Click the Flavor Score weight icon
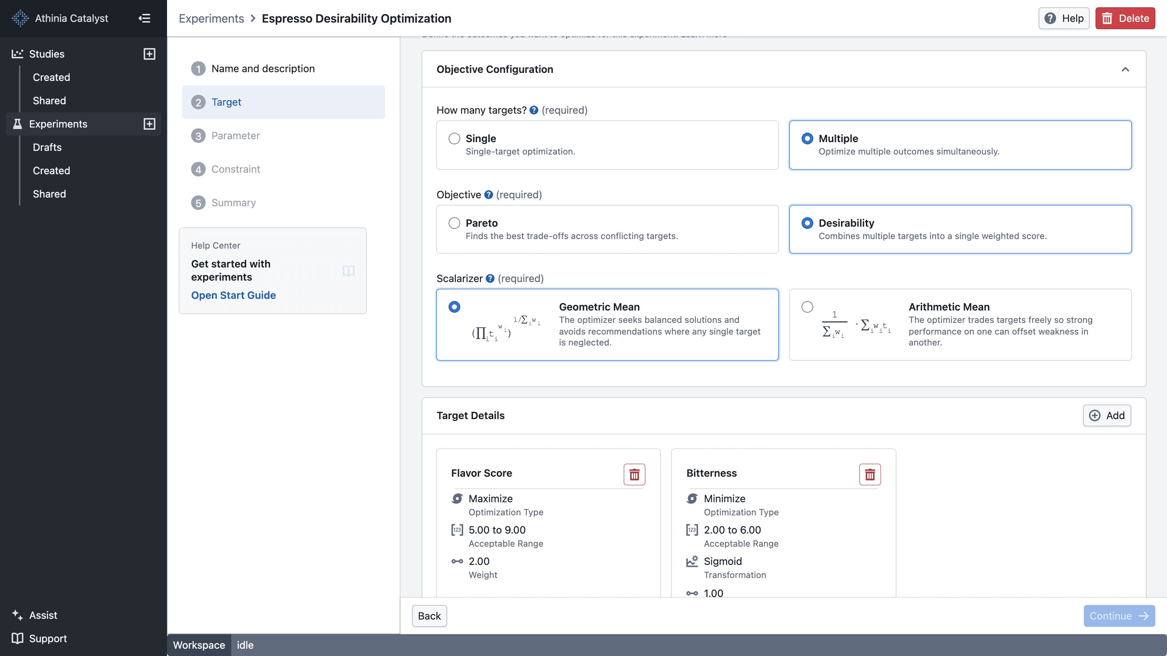This screenshot has width=1167, height=656. pos(457,561)
